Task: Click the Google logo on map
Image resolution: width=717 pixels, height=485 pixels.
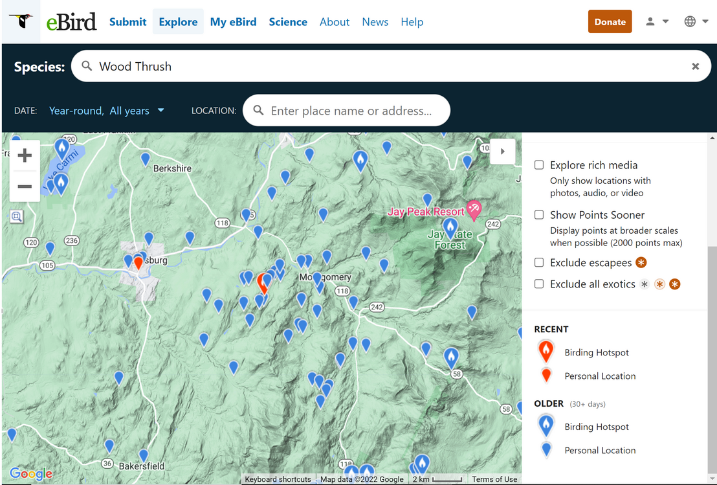Action: click(x=30, y=473)
